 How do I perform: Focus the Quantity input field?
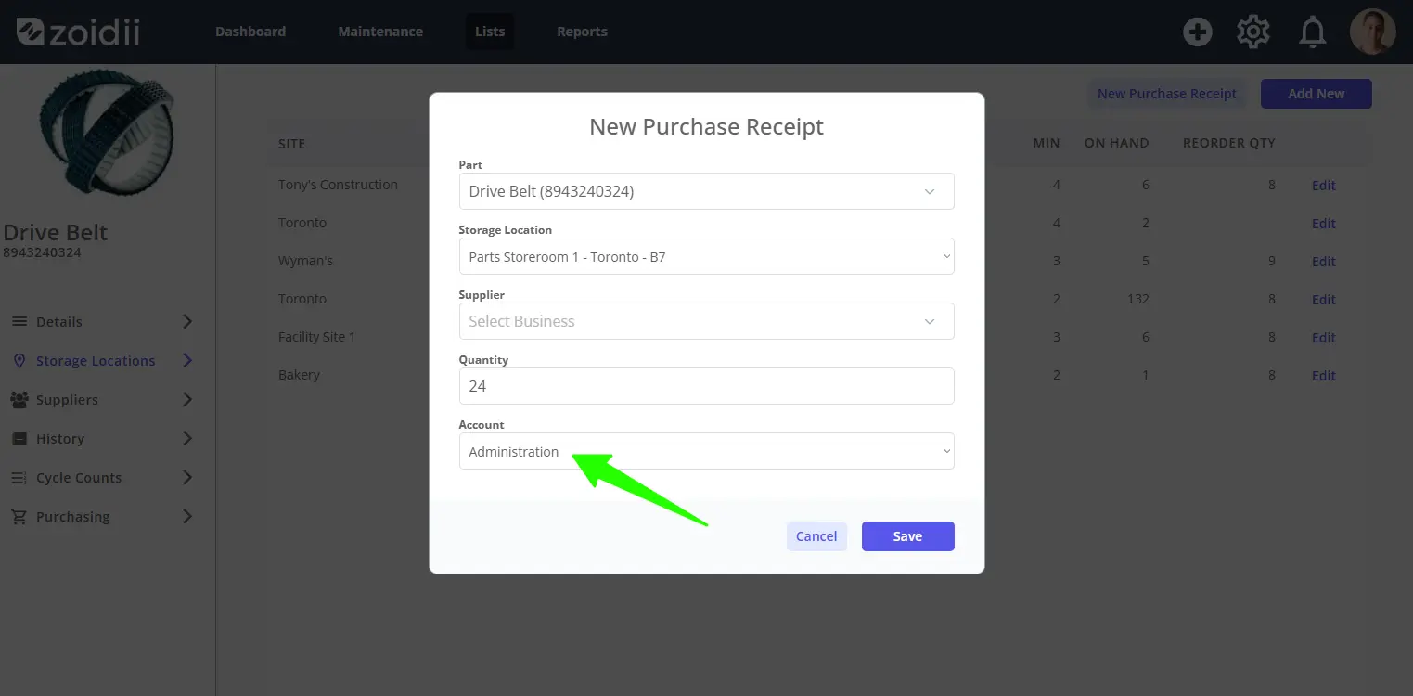(706, 386)
